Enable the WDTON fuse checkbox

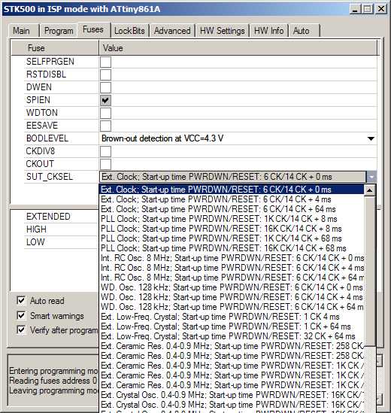click(x=105, y=113)
